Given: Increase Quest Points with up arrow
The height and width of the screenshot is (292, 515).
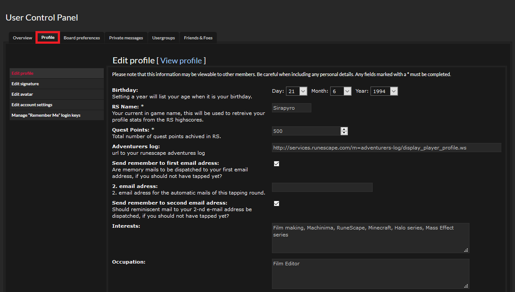Looking at the screenshot, I should click(344, 129).
